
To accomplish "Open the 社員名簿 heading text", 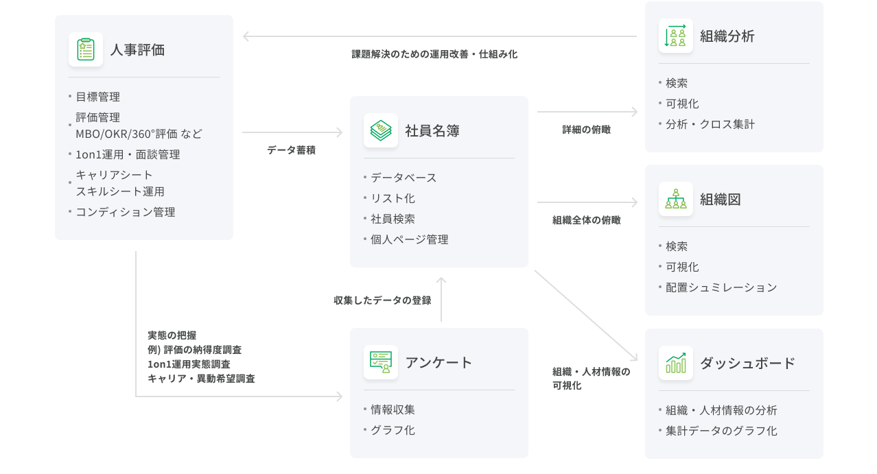I will pos(432,131).
